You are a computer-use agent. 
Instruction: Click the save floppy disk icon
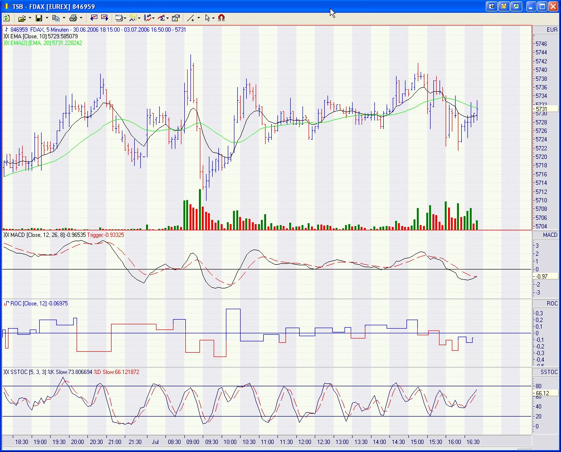coord(39,18)
